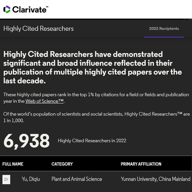This screenshot has height=192, width=192.
Task: Select the Plant and Animal Science category
Action: pos(77,179)
